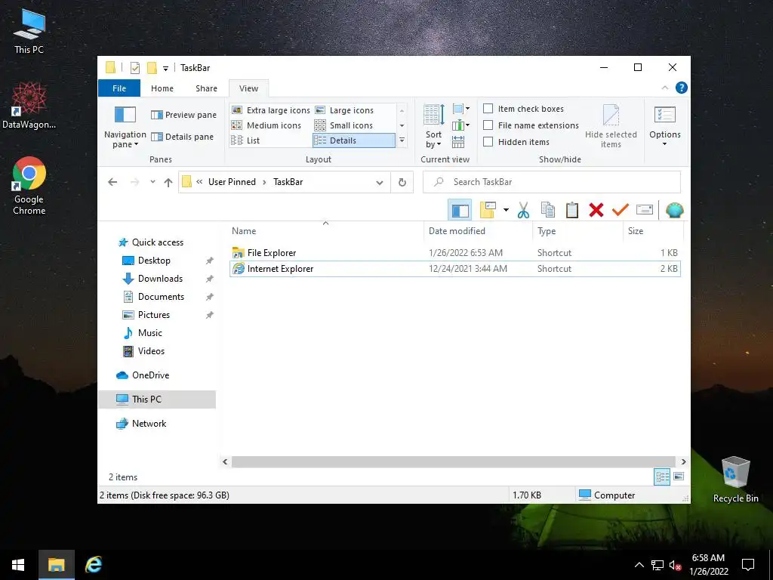Open the folder view toolbar dropdown arrow
Image resolution: width=773 pixels, height=580 pixels.
pyautogui.click(x=506, y=210)
